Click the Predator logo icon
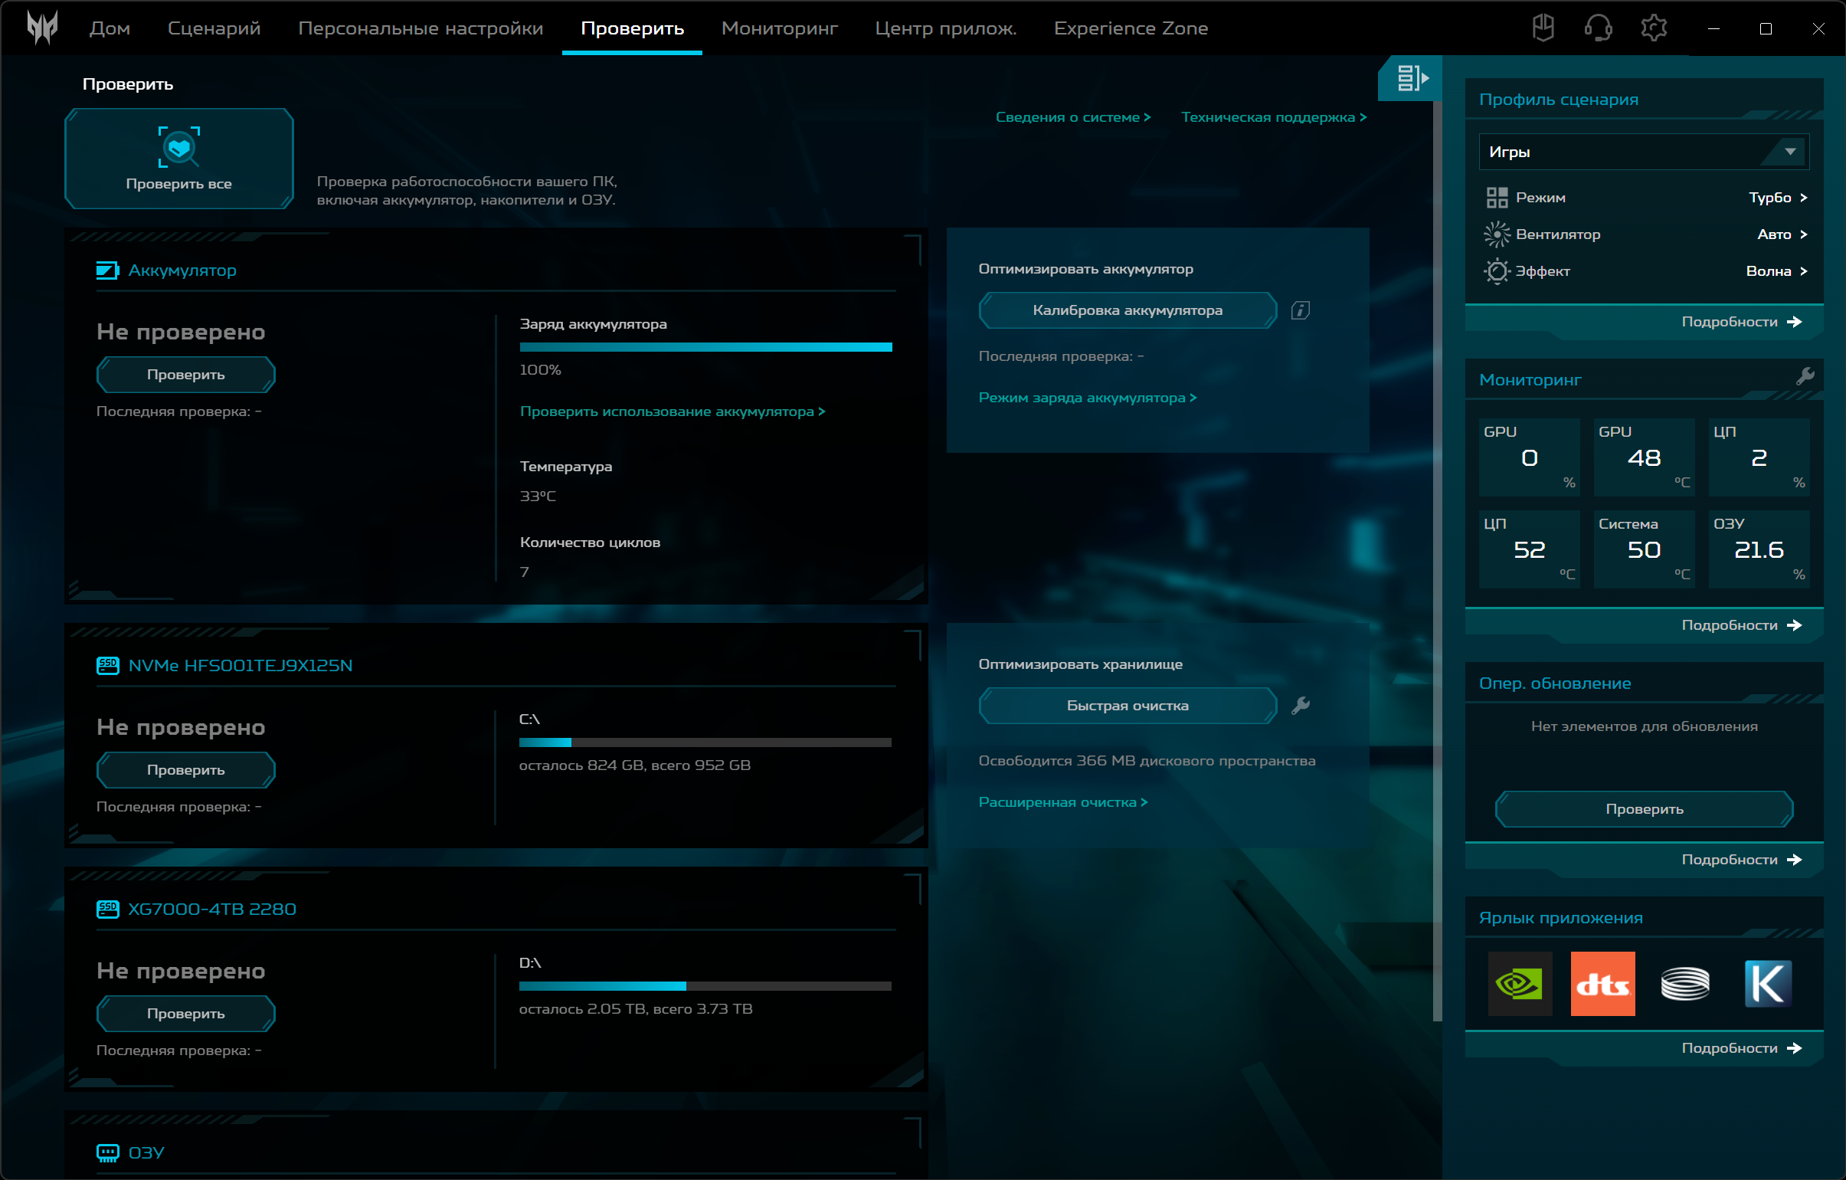Viewport: 1846px width, 1180px height. click(x=42, y=28)
